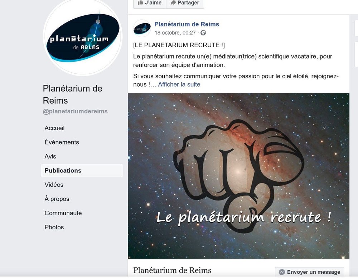
Task: Select the Publications sidebar item
Action: pyautogui.click(x=82, y=171)
